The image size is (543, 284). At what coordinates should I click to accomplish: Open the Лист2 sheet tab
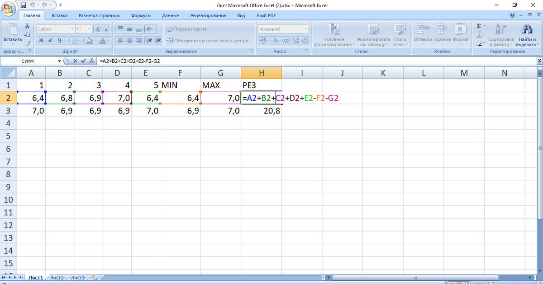[x=57, y=278]
